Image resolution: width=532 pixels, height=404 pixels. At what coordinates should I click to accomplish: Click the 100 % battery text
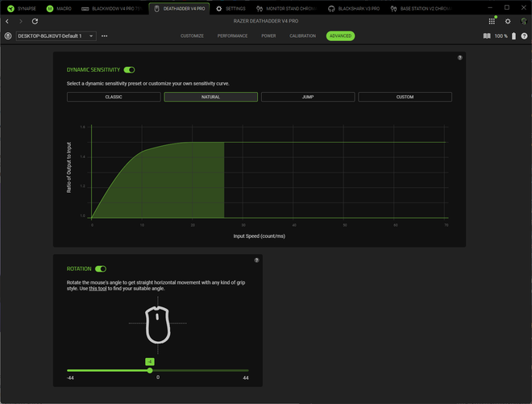(501, 35)
